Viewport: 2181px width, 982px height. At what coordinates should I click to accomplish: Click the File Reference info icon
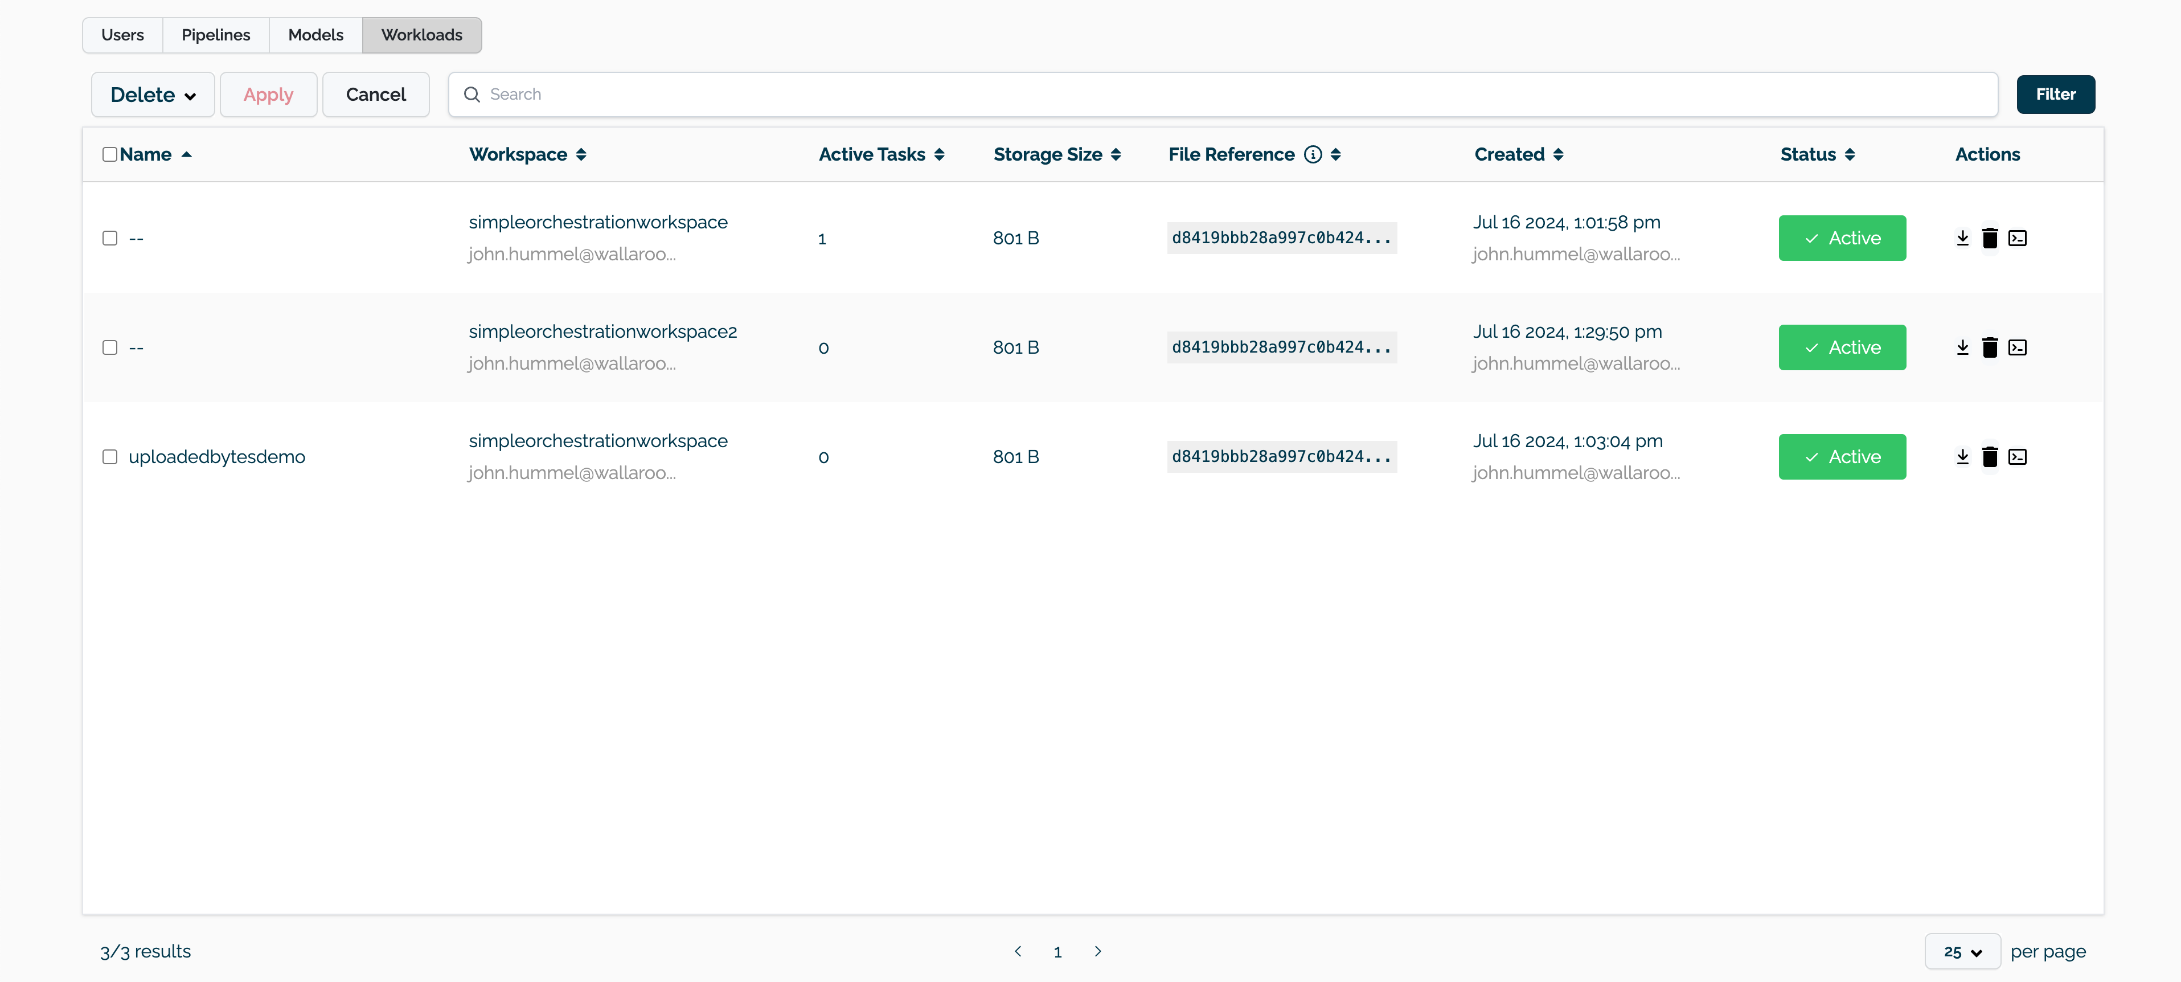pos(1313,154)
